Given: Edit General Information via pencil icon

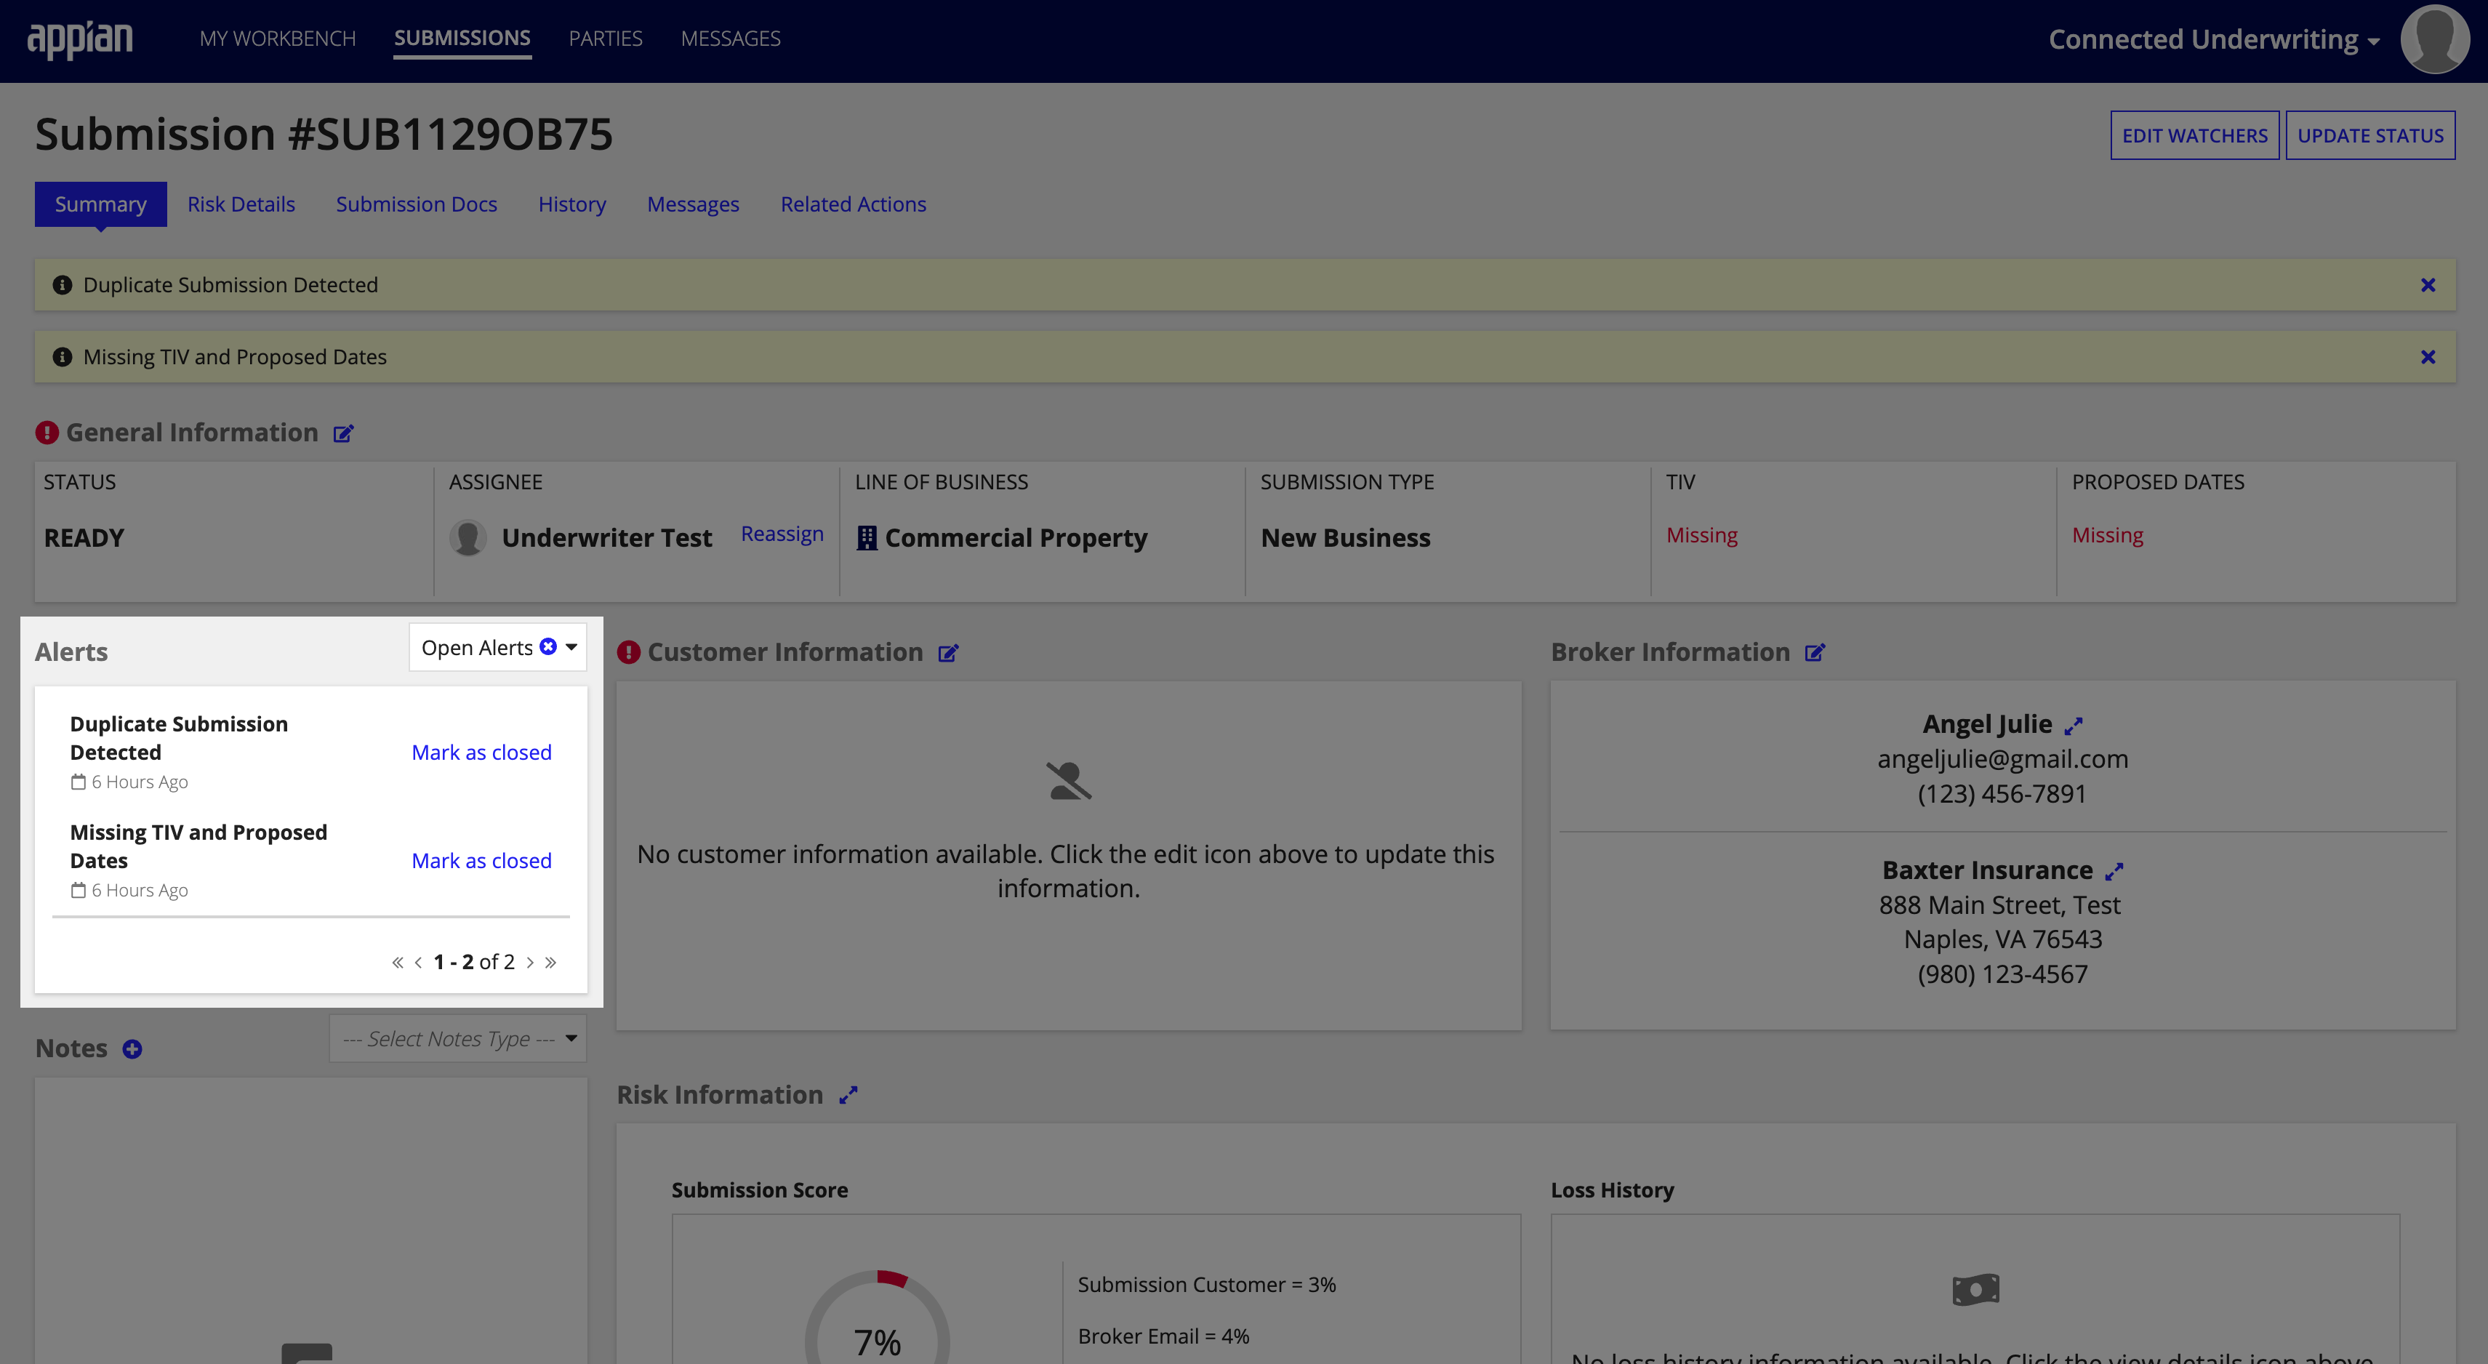Looking at the screenshot, I should (344, 434).
